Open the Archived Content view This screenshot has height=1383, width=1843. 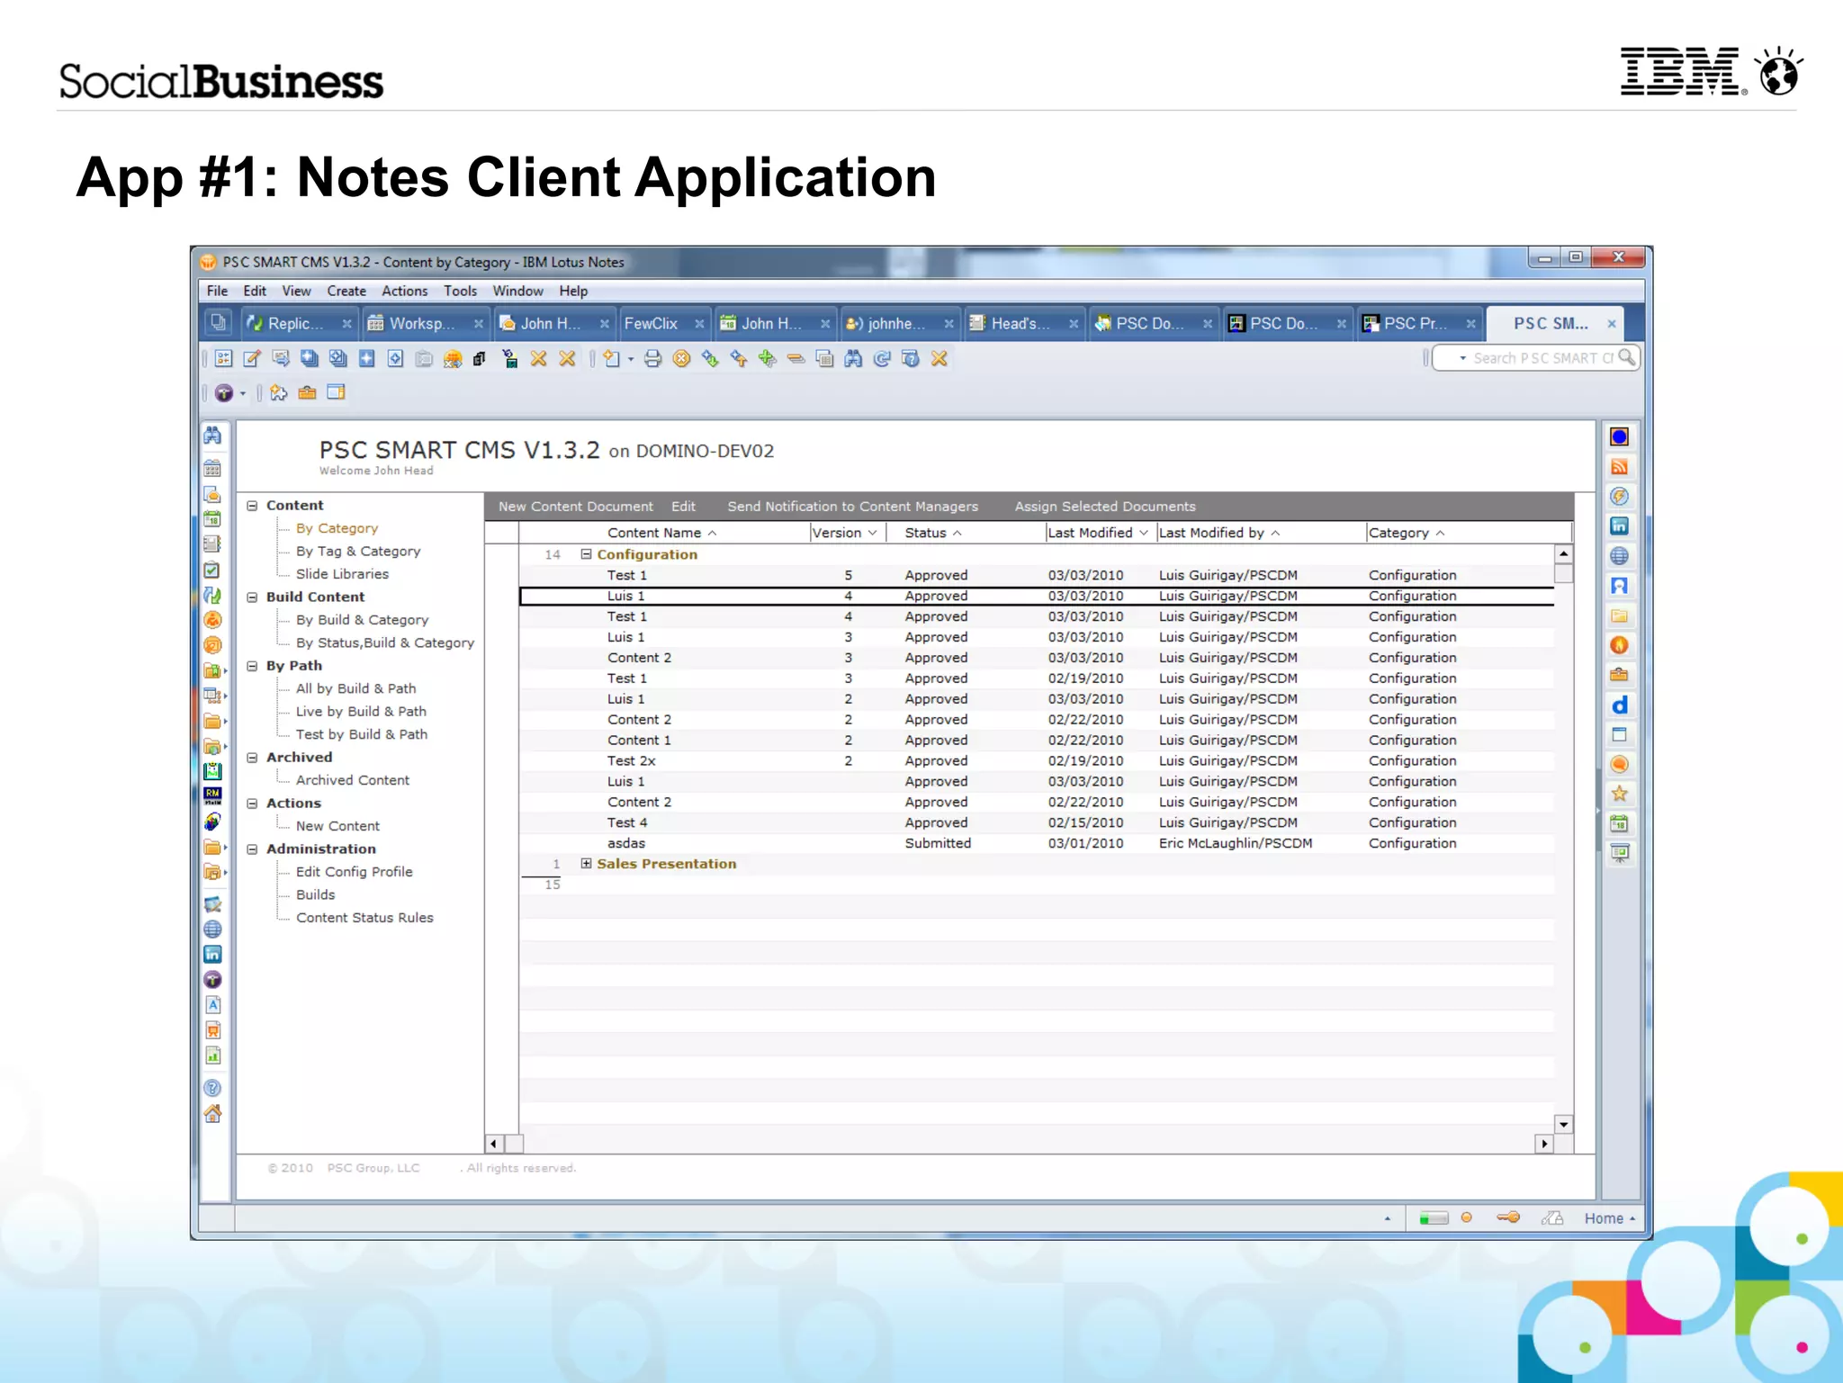pyautogui.click(x=352, y=780)
